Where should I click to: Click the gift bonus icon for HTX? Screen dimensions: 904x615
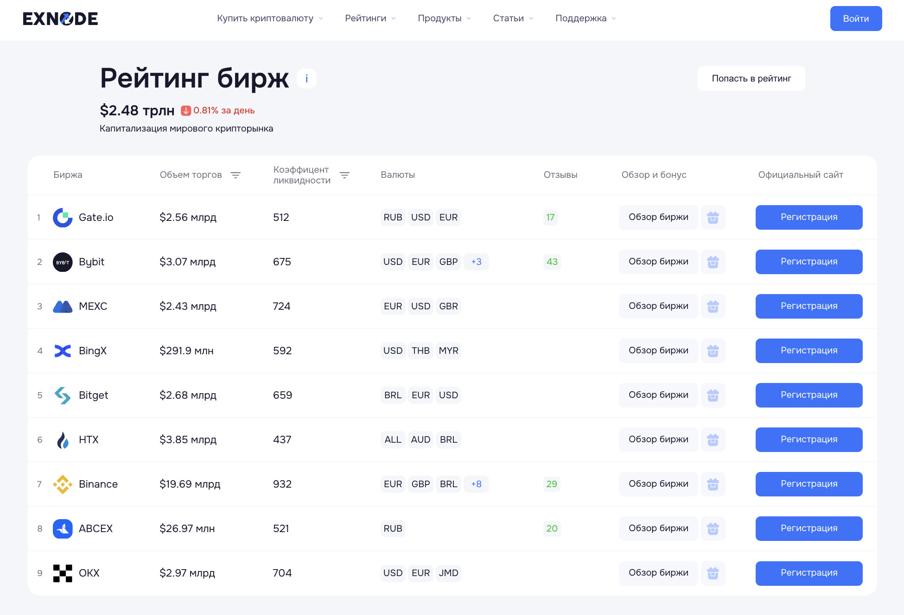coord(713,439)
